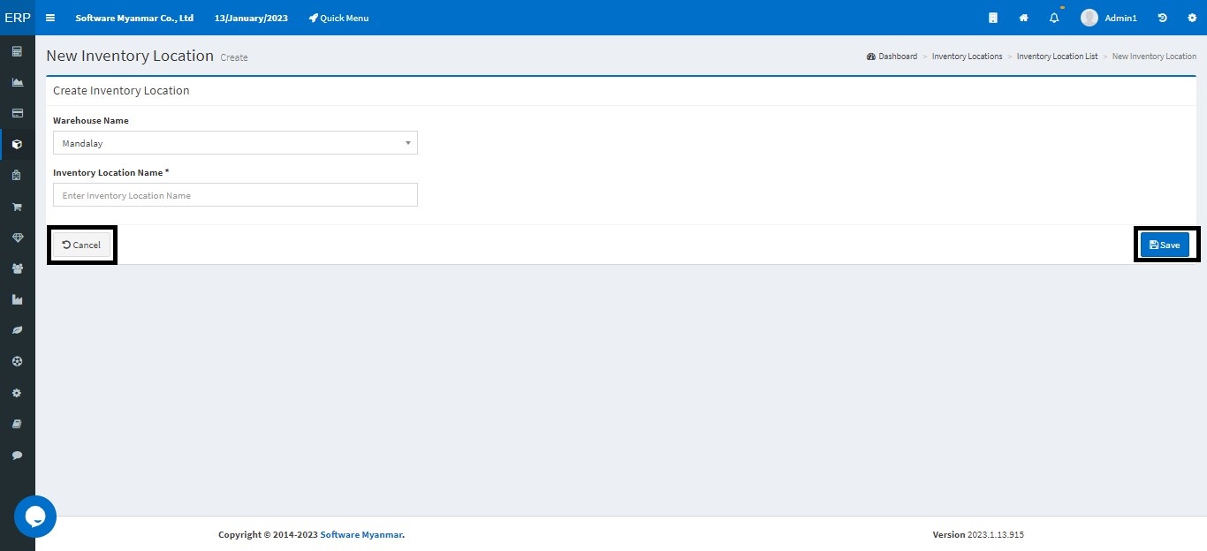The width and height of the screenshot is (1207, 551).
Task: Open notifications bell
Action: pos(1054,18)
